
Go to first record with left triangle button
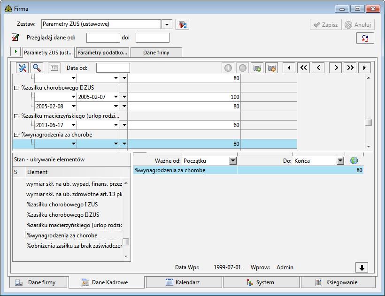(x=289, y=68)
